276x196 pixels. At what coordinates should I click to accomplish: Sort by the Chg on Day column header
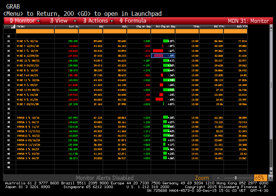139,27
